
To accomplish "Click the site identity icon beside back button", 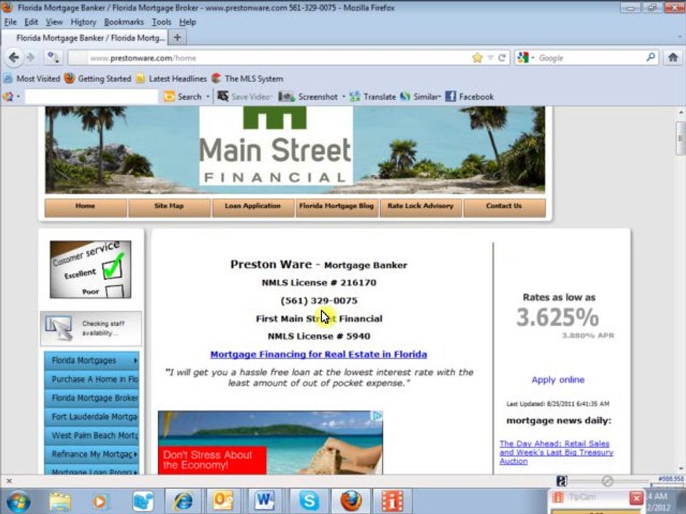I will pos(54,58).
